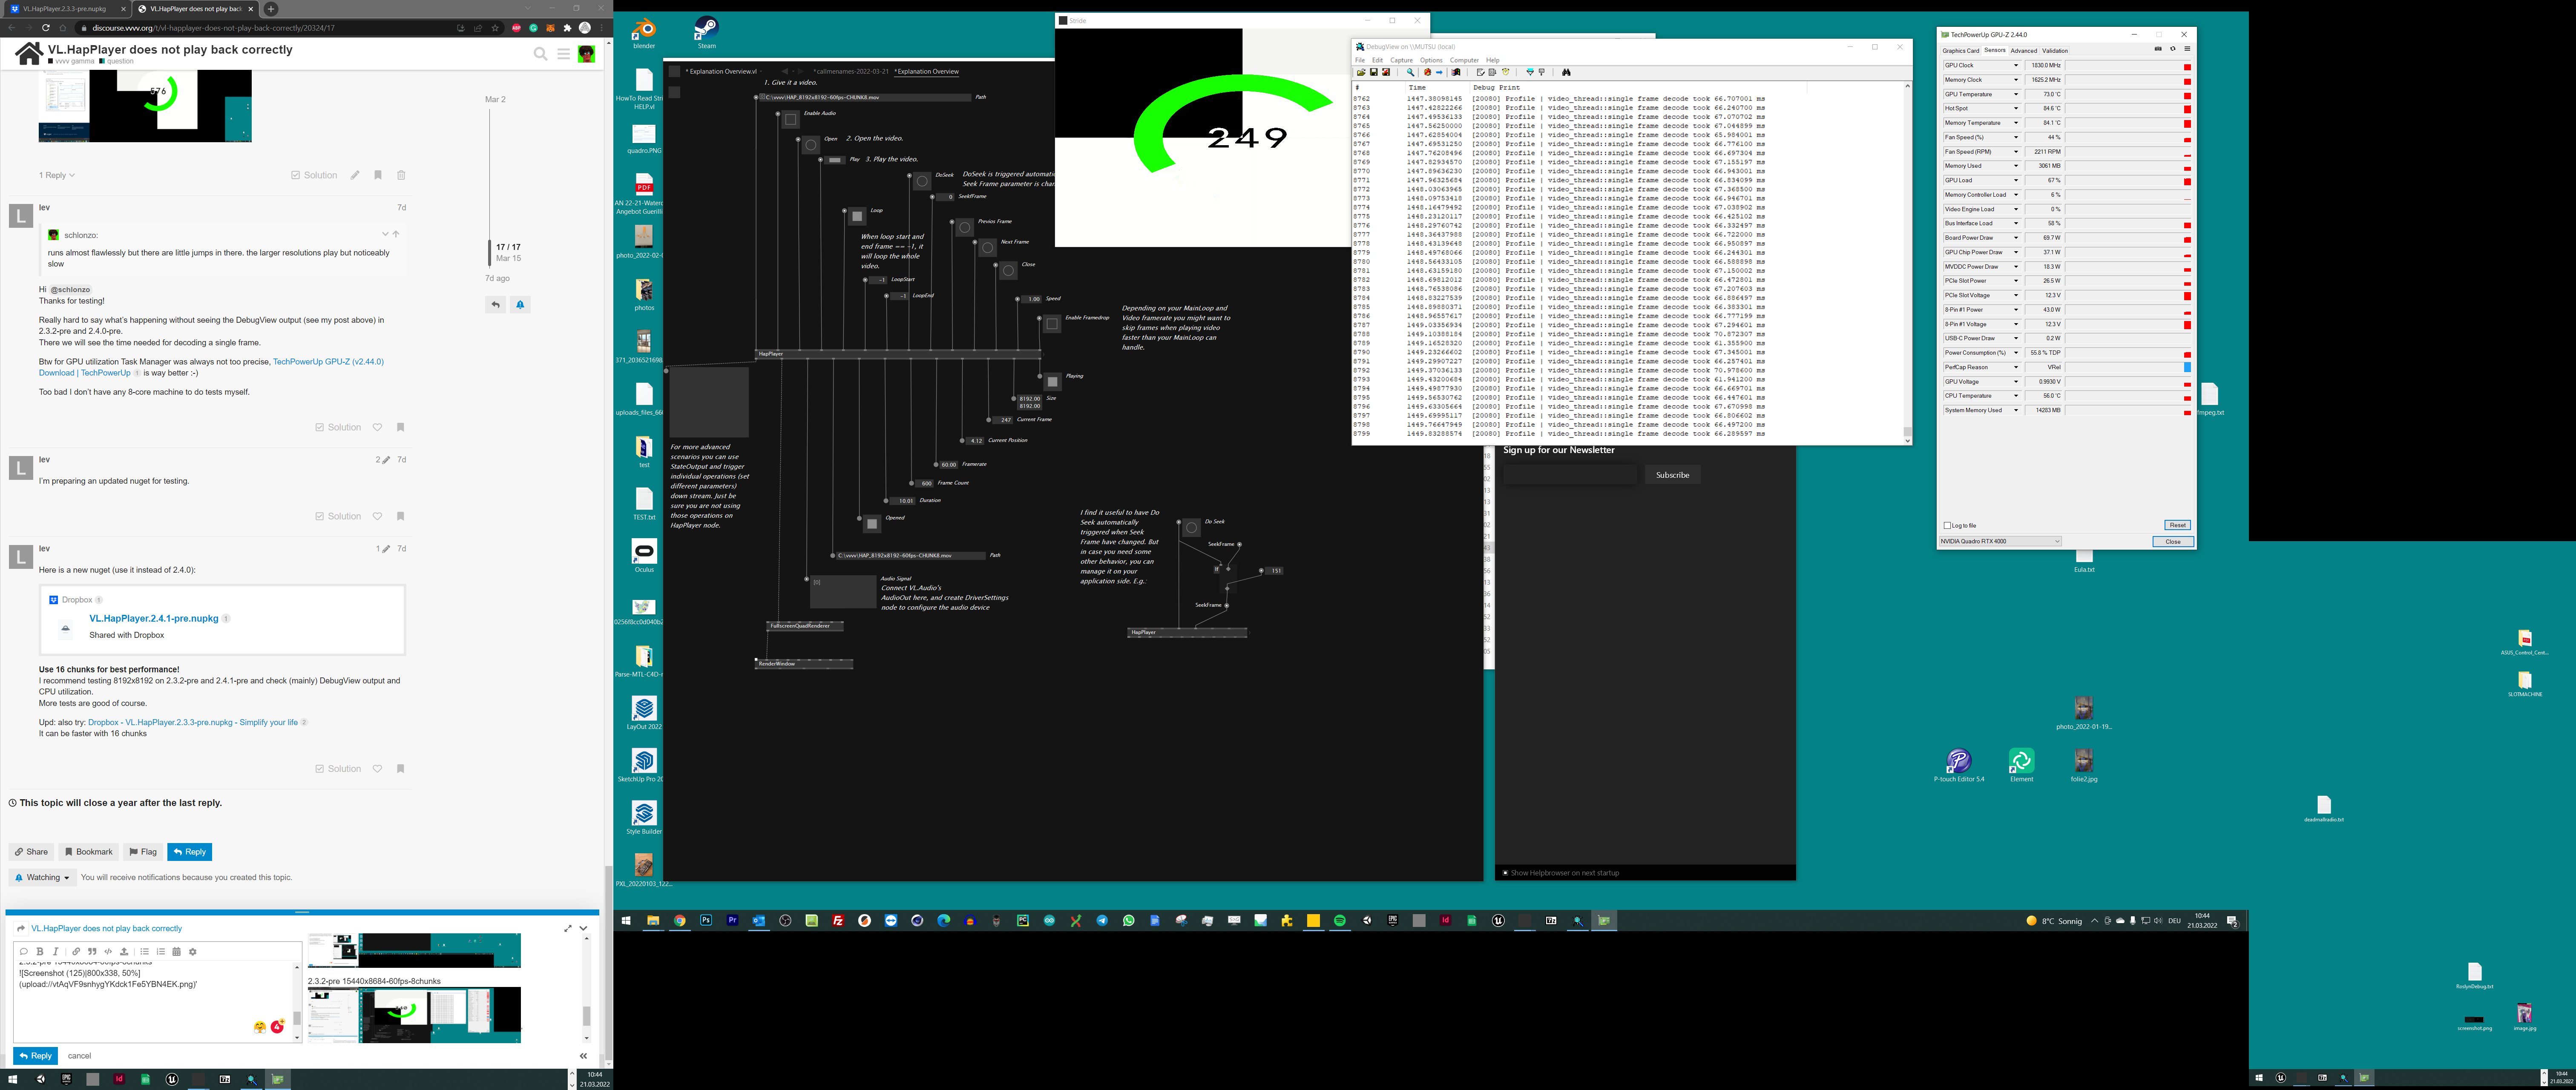Viewport: 2576px width, 1090px height.
Task: Toggle the Play switch in the patch
Action: [x=835, y=160]
